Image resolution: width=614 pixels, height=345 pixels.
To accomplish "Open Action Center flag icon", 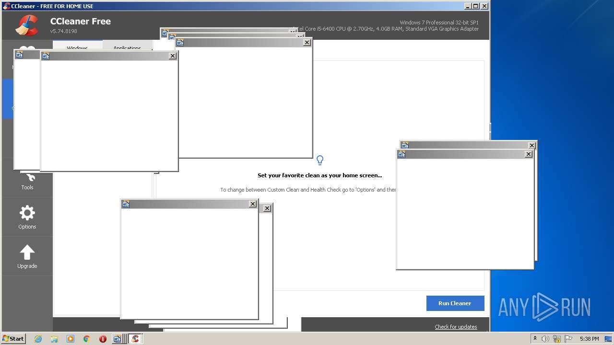I will [568, 339].
